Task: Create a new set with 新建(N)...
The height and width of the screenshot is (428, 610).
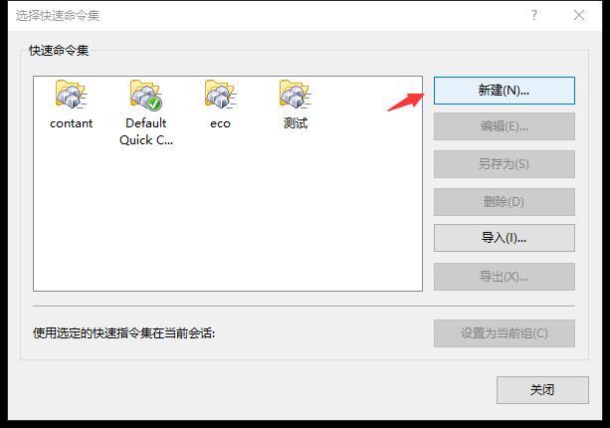Action: pyautogui.click(x=505, y=91)
